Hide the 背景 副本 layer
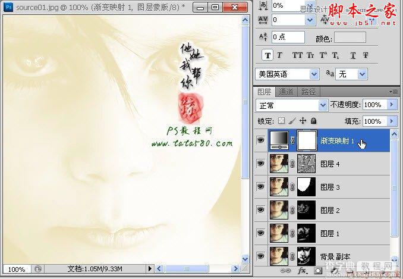 pos(260,256)
